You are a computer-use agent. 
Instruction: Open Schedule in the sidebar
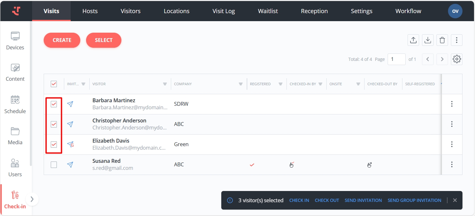pos(15,104)
